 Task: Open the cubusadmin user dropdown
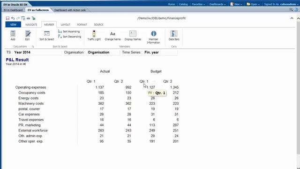(289, 4)
